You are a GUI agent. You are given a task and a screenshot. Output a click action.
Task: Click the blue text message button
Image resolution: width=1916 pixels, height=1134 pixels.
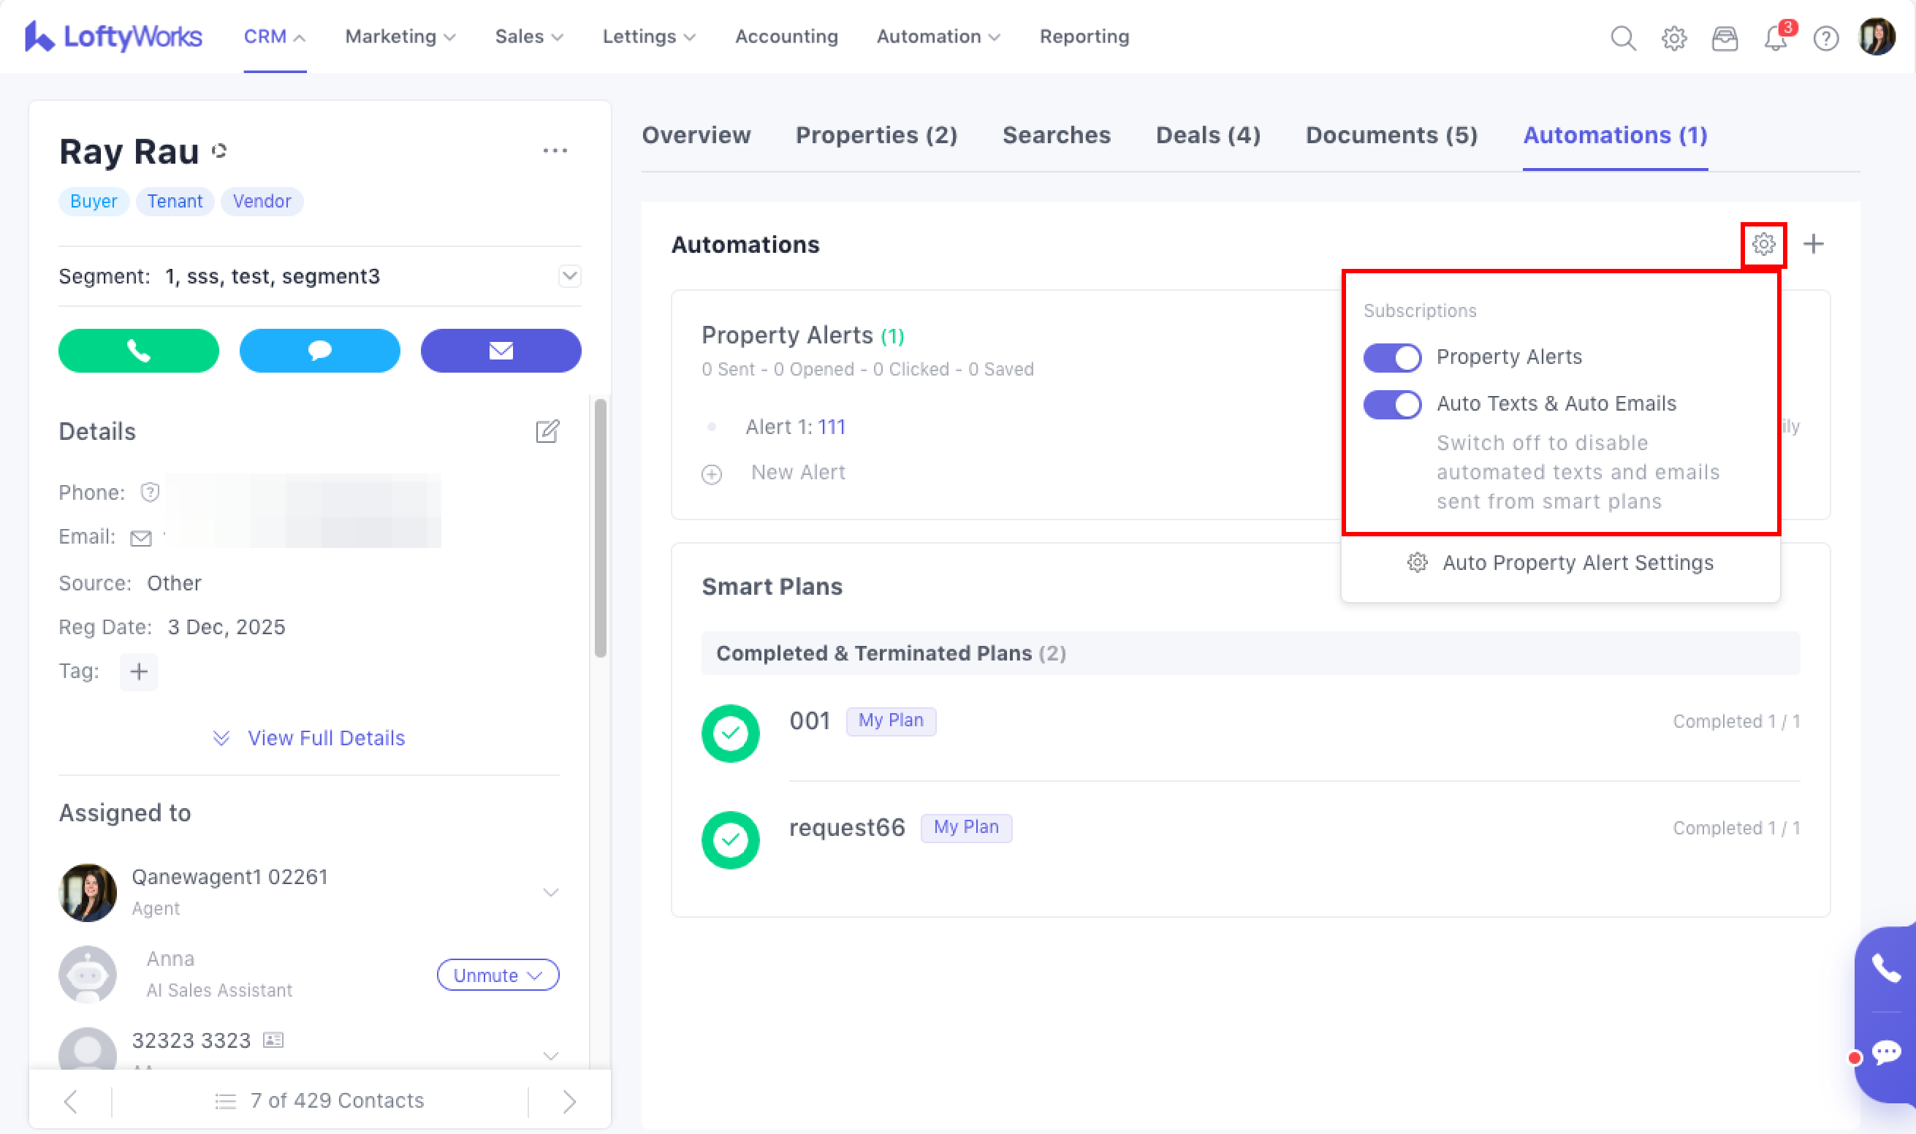point(319,351)
